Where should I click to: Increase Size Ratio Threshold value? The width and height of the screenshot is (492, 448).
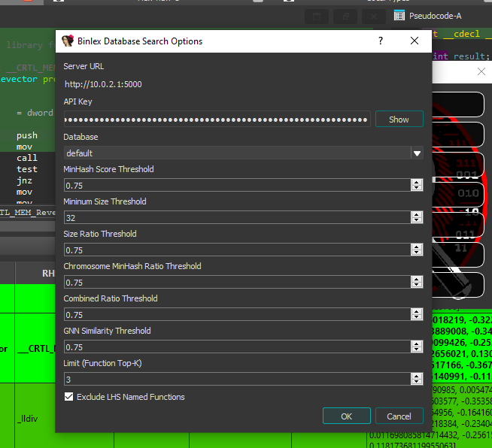point(417,247)
